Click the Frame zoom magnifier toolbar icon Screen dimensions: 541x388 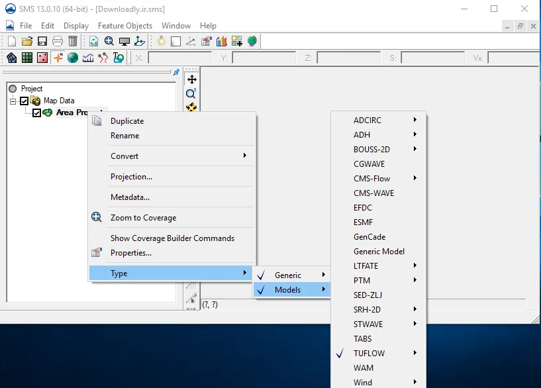[x=109, y=41]
